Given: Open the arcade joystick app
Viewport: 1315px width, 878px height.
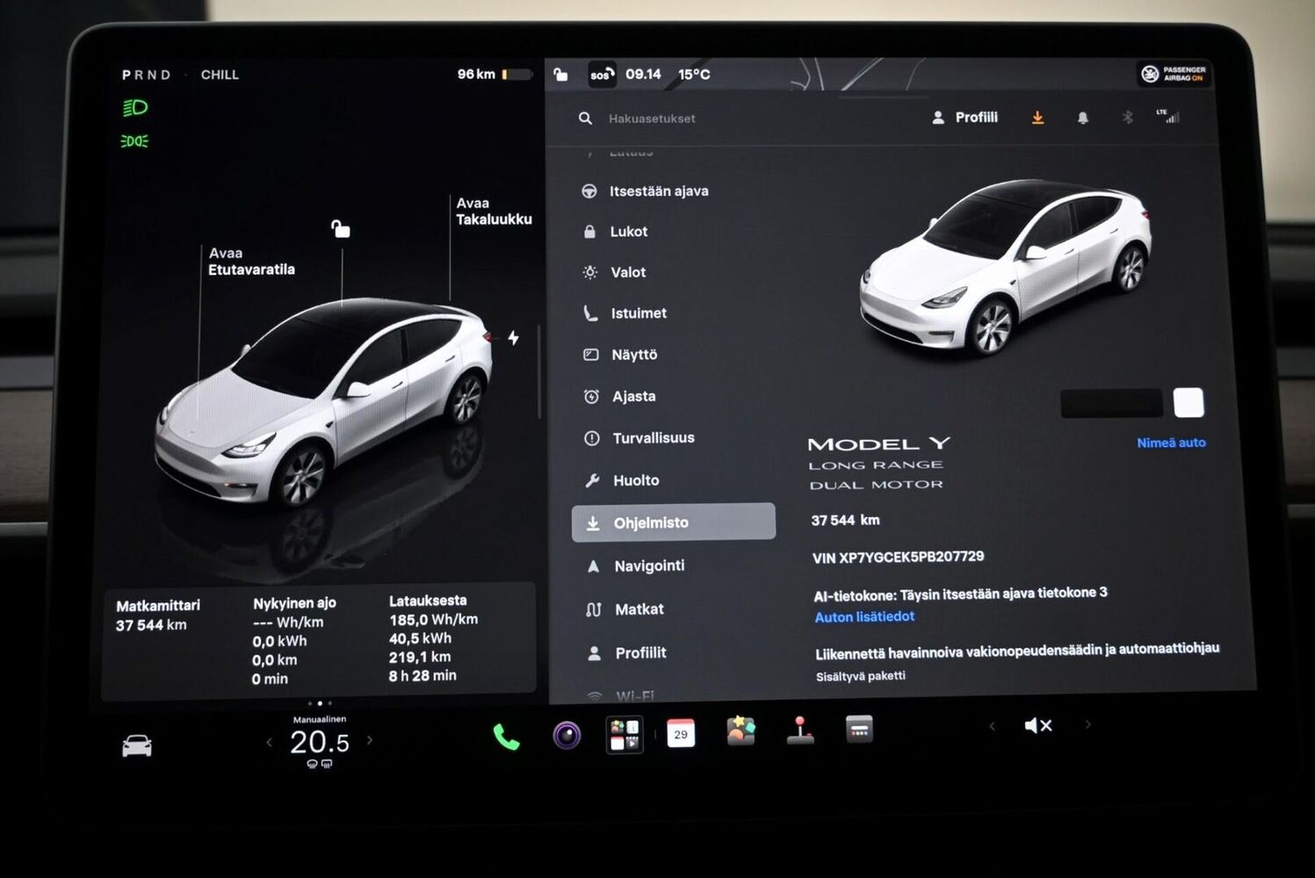Looking at the screenshot, I should (800, 730).
